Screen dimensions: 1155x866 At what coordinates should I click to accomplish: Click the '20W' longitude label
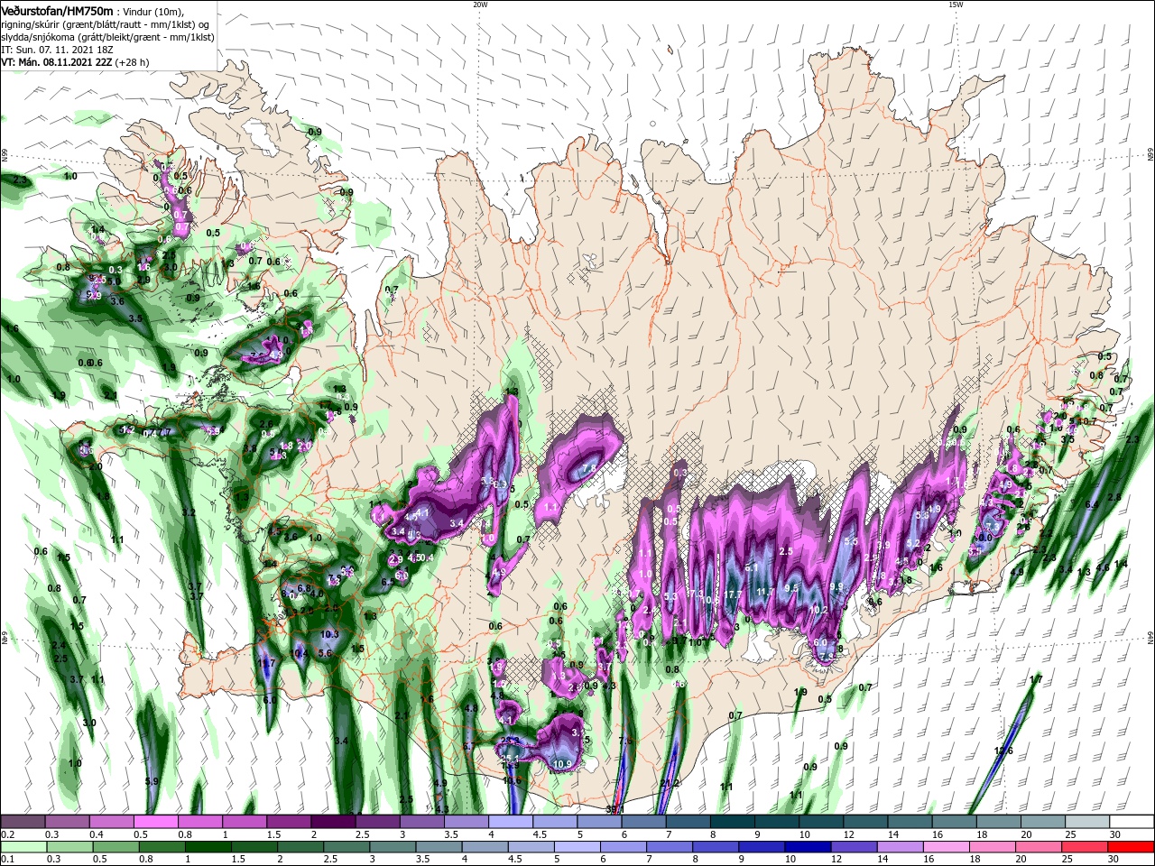coord(480,5)
